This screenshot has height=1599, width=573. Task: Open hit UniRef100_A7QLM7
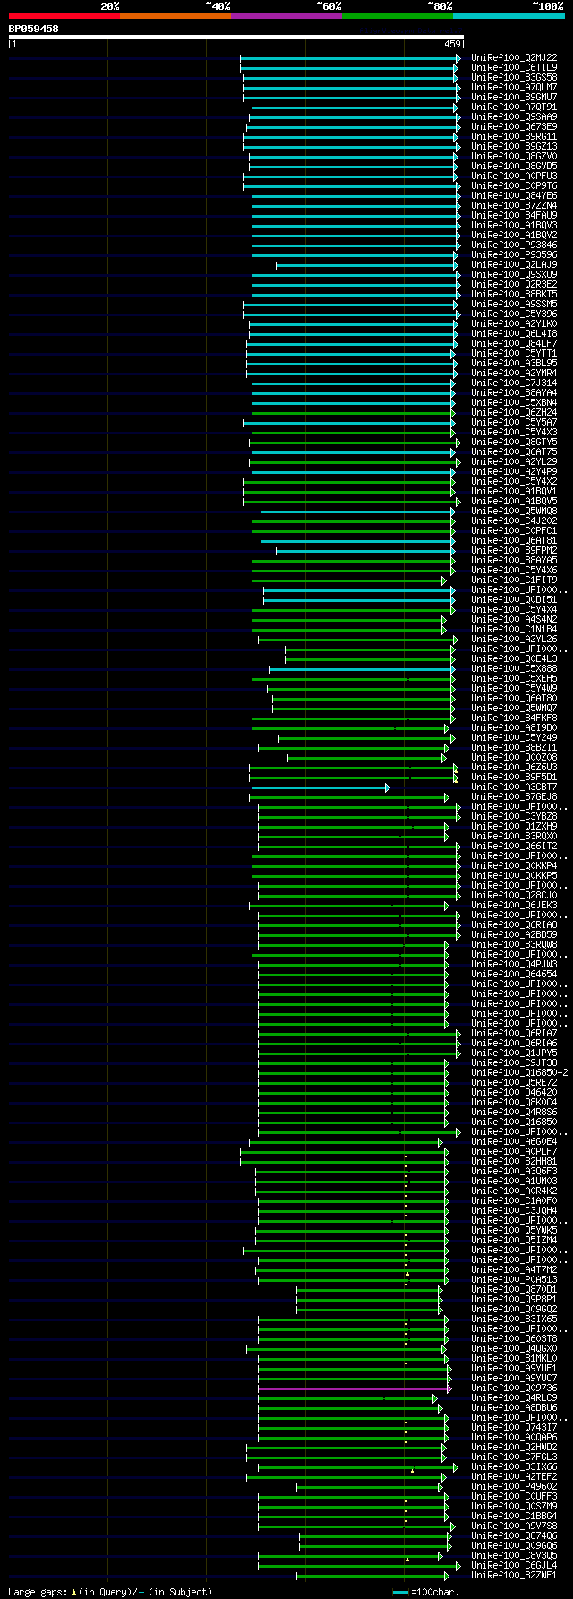pyautogui.click(x=515, y=87)
